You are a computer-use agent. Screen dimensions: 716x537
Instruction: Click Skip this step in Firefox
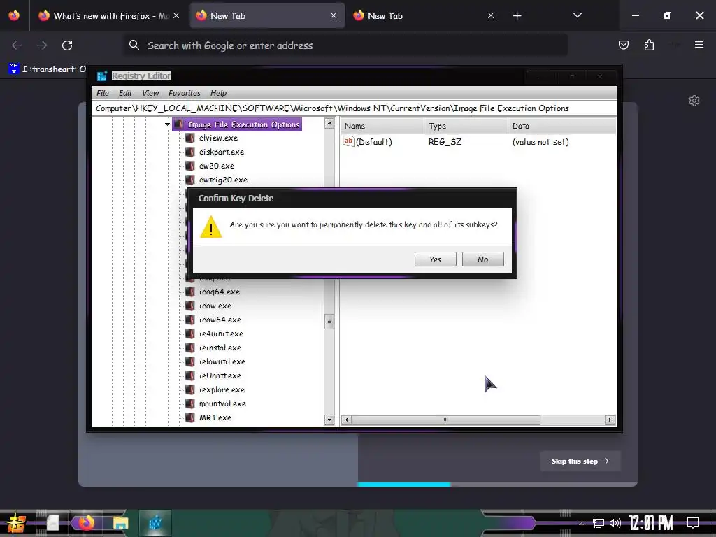pyautogui.click(x=580, y=461)
